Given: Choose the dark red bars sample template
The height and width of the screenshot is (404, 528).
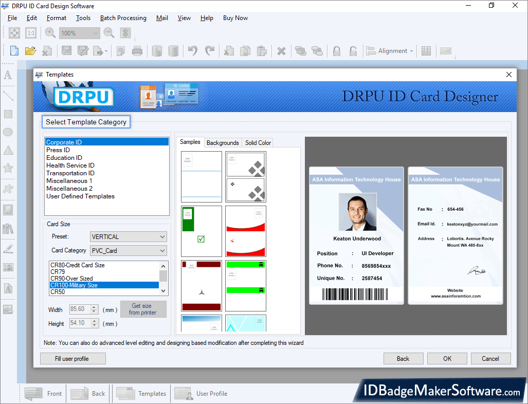Looking at the screenshot, I should point(202,286).
